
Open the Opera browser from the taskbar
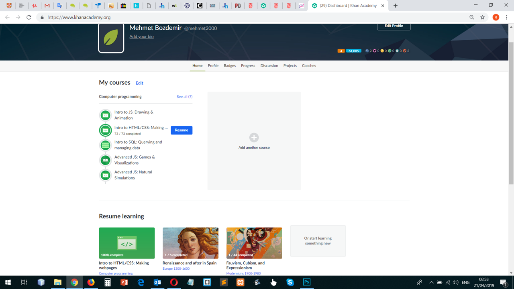pos(174,282)
